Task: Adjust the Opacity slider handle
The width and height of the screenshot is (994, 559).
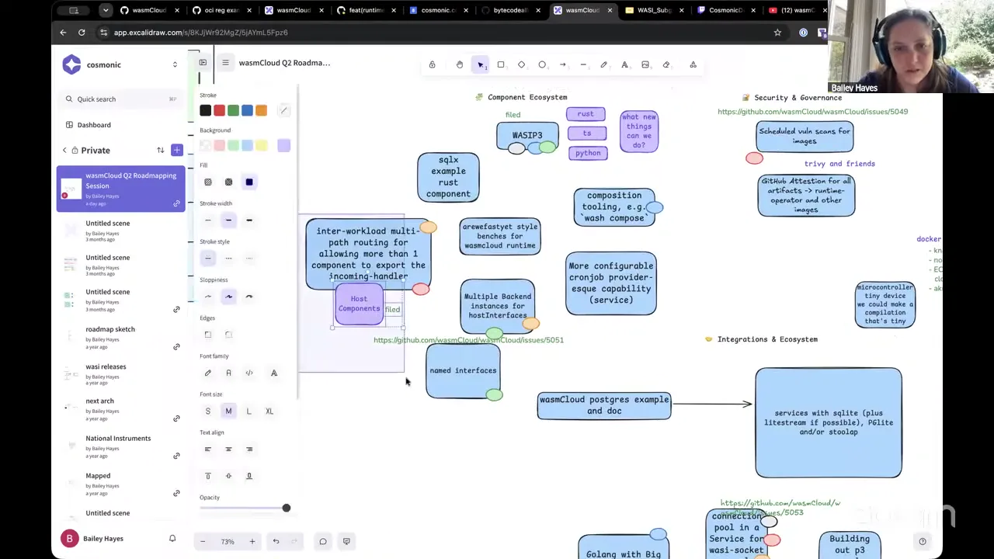Action: tap(286, 508)
